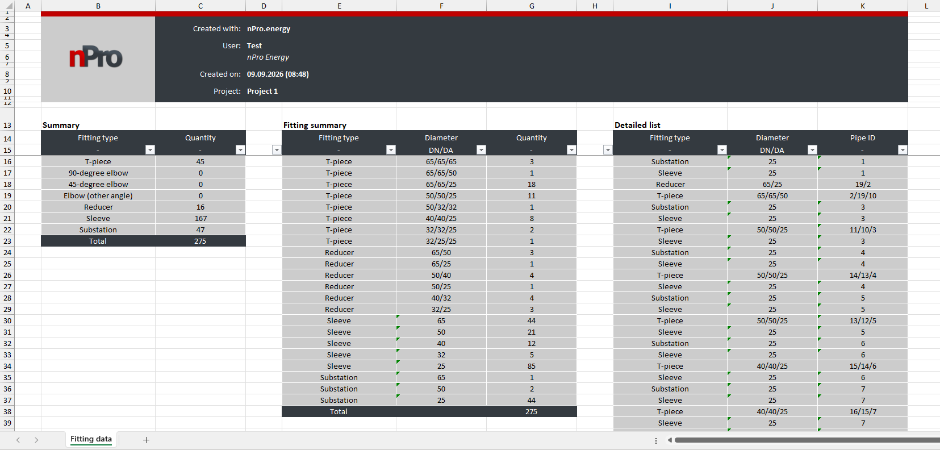Open Fitting summary Quantity filter dropdown
This screenshot has height=450, width=940.
coord(571,150)
